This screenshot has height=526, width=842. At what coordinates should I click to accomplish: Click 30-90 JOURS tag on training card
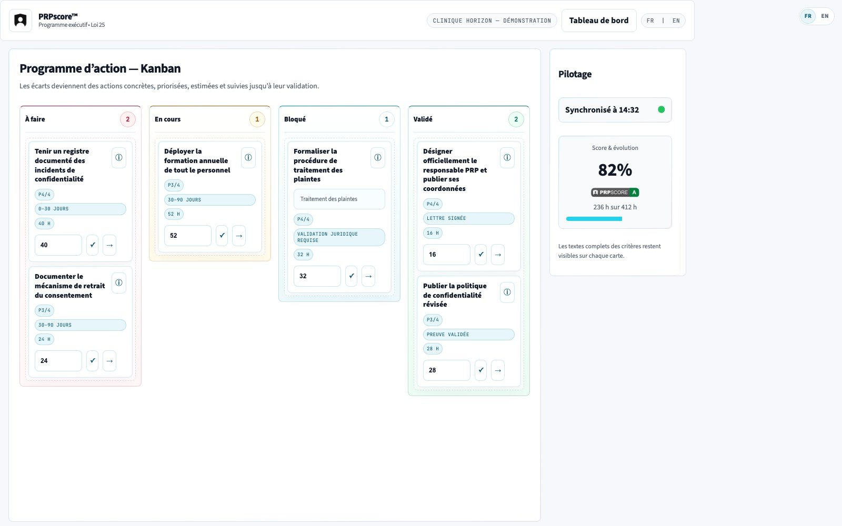210,200
